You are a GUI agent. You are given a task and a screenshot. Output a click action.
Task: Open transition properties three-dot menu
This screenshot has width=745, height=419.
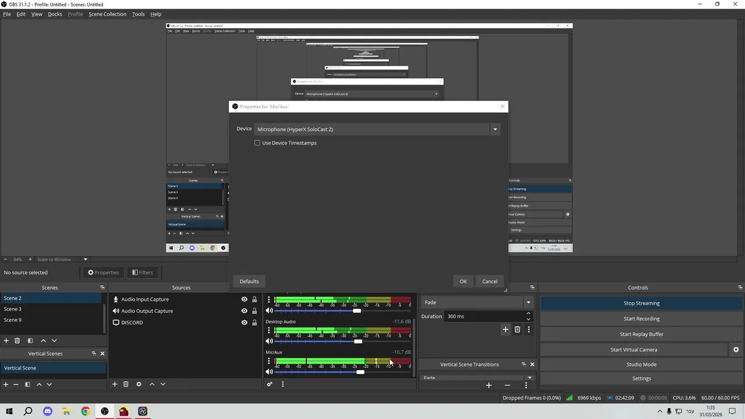528,329
